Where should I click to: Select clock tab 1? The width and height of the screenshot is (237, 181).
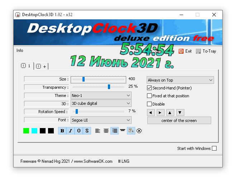pos(26,66)
